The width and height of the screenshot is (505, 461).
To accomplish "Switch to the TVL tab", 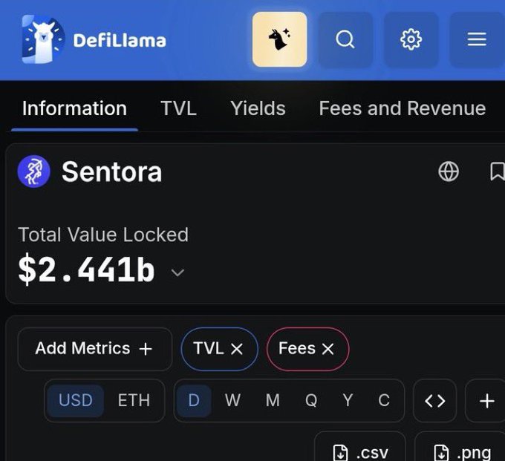I will click(x=178, y=108).
